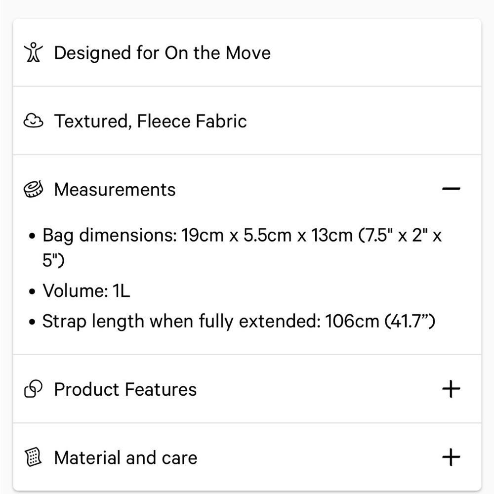
Task: Click the 106cm (41.7") strap value
Action: [x=380, y=322]
